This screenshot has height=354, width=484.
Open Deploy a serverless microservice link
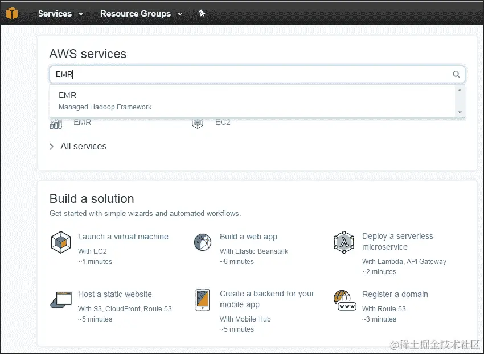click(397, 242)
